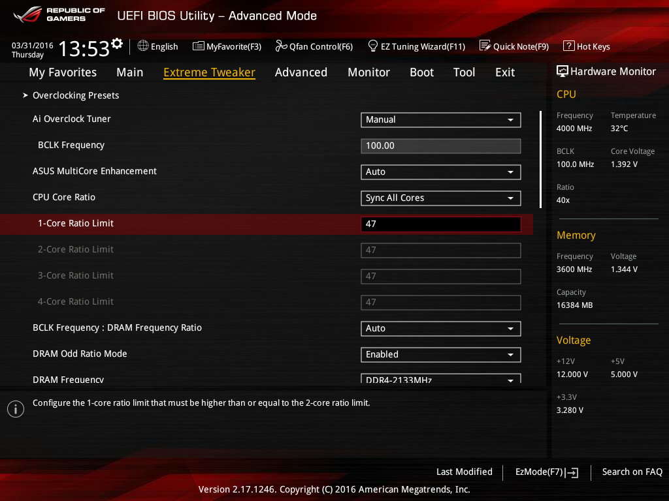Switch to EzMode via F7 button
The width and height of the screenshot is (669, 501).
(x=546, y=472)
